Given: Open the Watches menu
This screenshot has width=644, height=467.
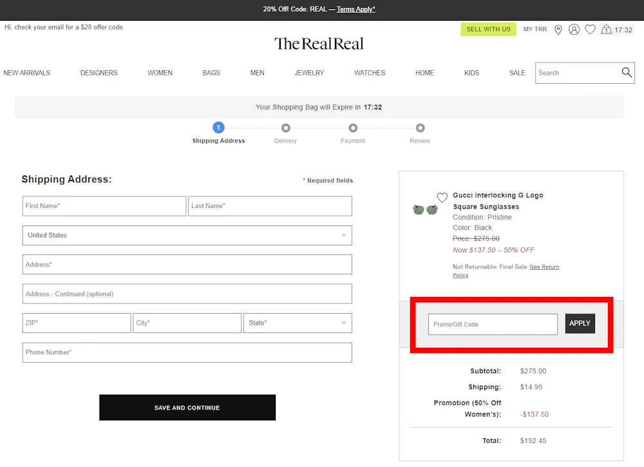Looking at the screenshot, I should 369,73.
